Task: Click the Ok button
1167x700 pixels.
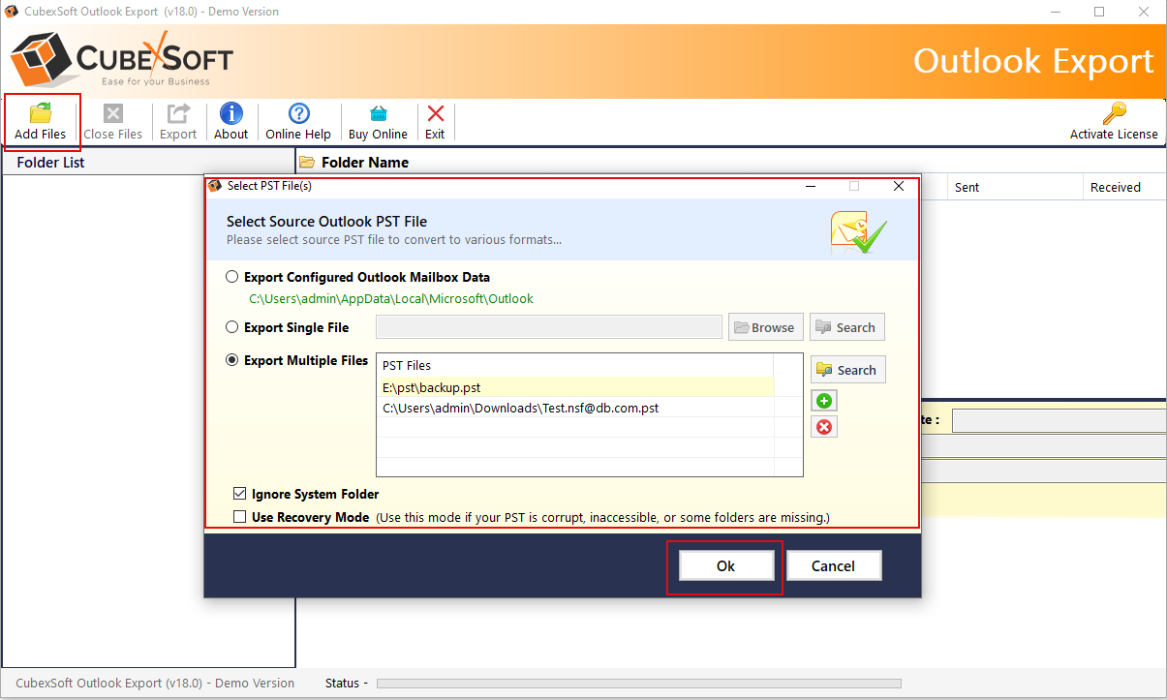Action: coord(725,566)
